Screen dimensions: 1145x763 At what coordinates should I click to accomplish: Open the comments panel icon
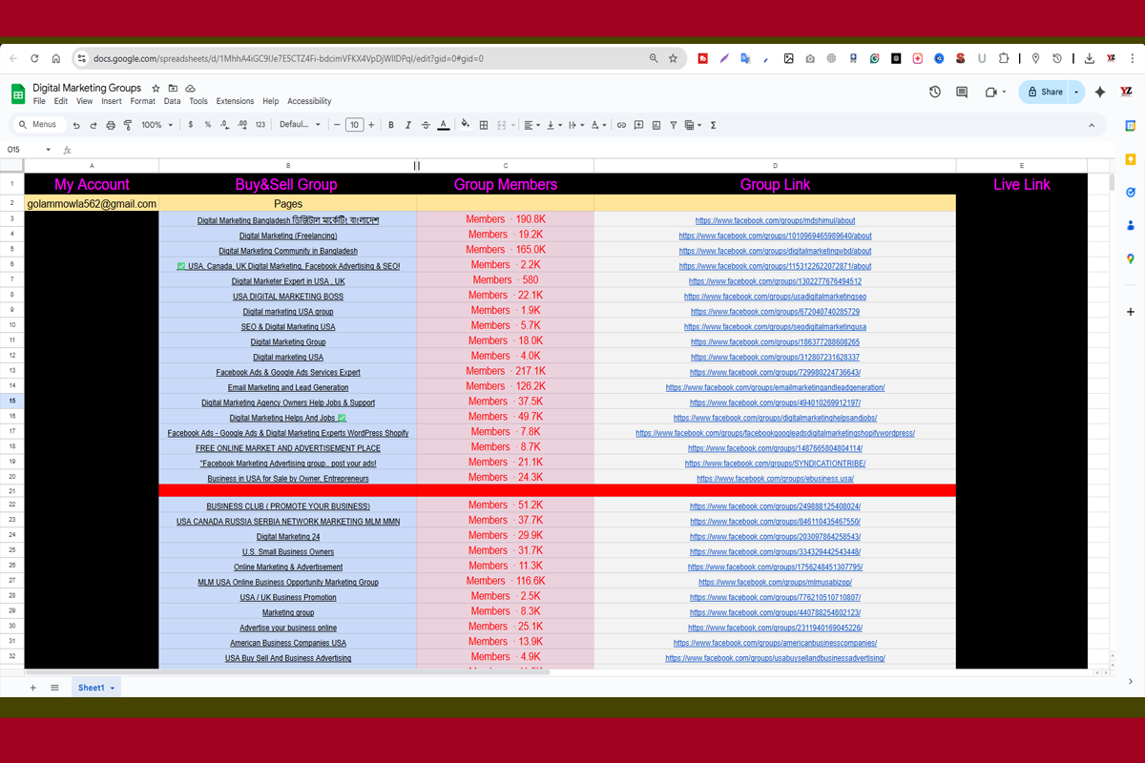962,93
